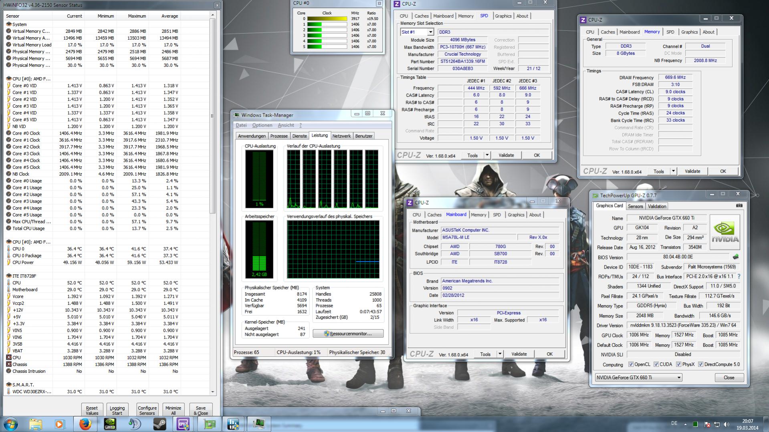Click the network icon in system tray
This screenshot has height=432, width=769.
(717, 424)
